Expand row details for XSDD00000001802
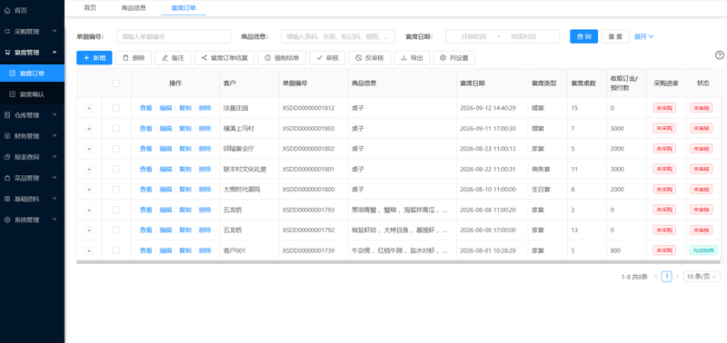The height and width of the screenshot is (343, 727). (89, 149)
